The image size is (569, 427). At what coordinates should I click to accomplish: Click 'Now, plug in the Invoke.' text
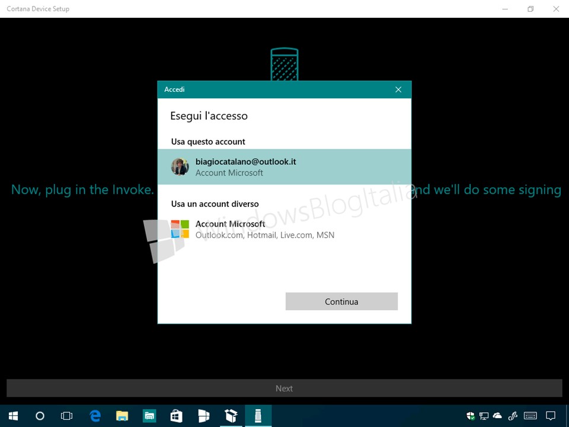pyautogui.click(x=83, y=190)
